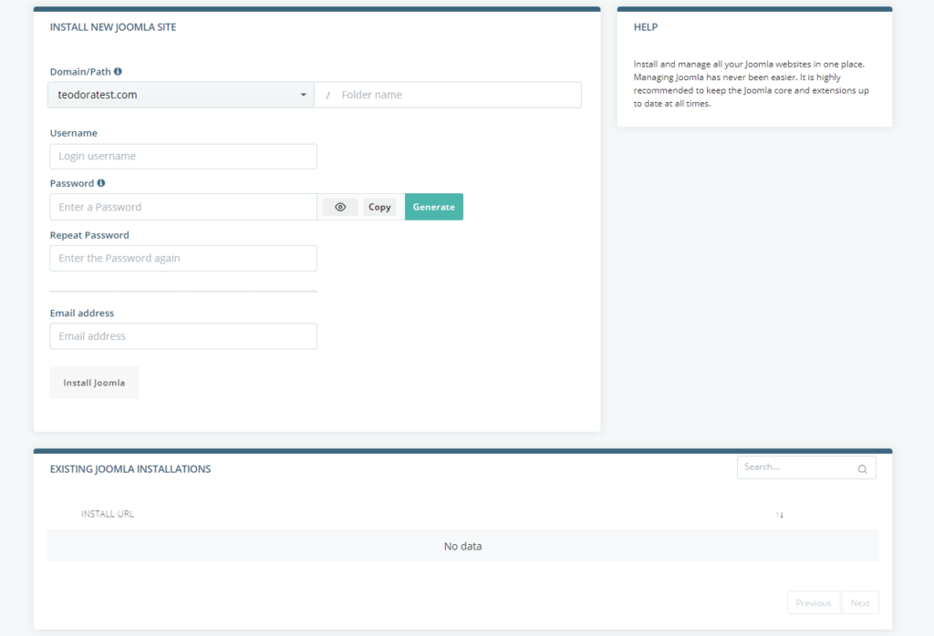Click the Install Joomla button
This screenshot has width=934, height=636.
(94, 382)
